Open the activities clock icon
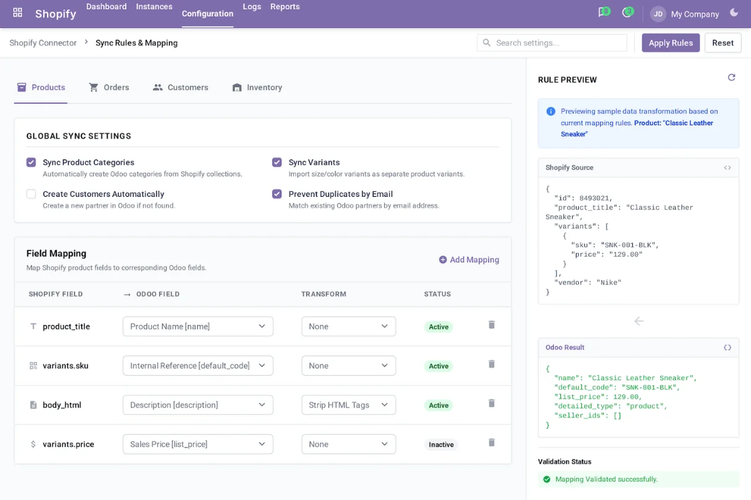The width and height of the screenshot is (751, 500). click(x=627, y=12)
